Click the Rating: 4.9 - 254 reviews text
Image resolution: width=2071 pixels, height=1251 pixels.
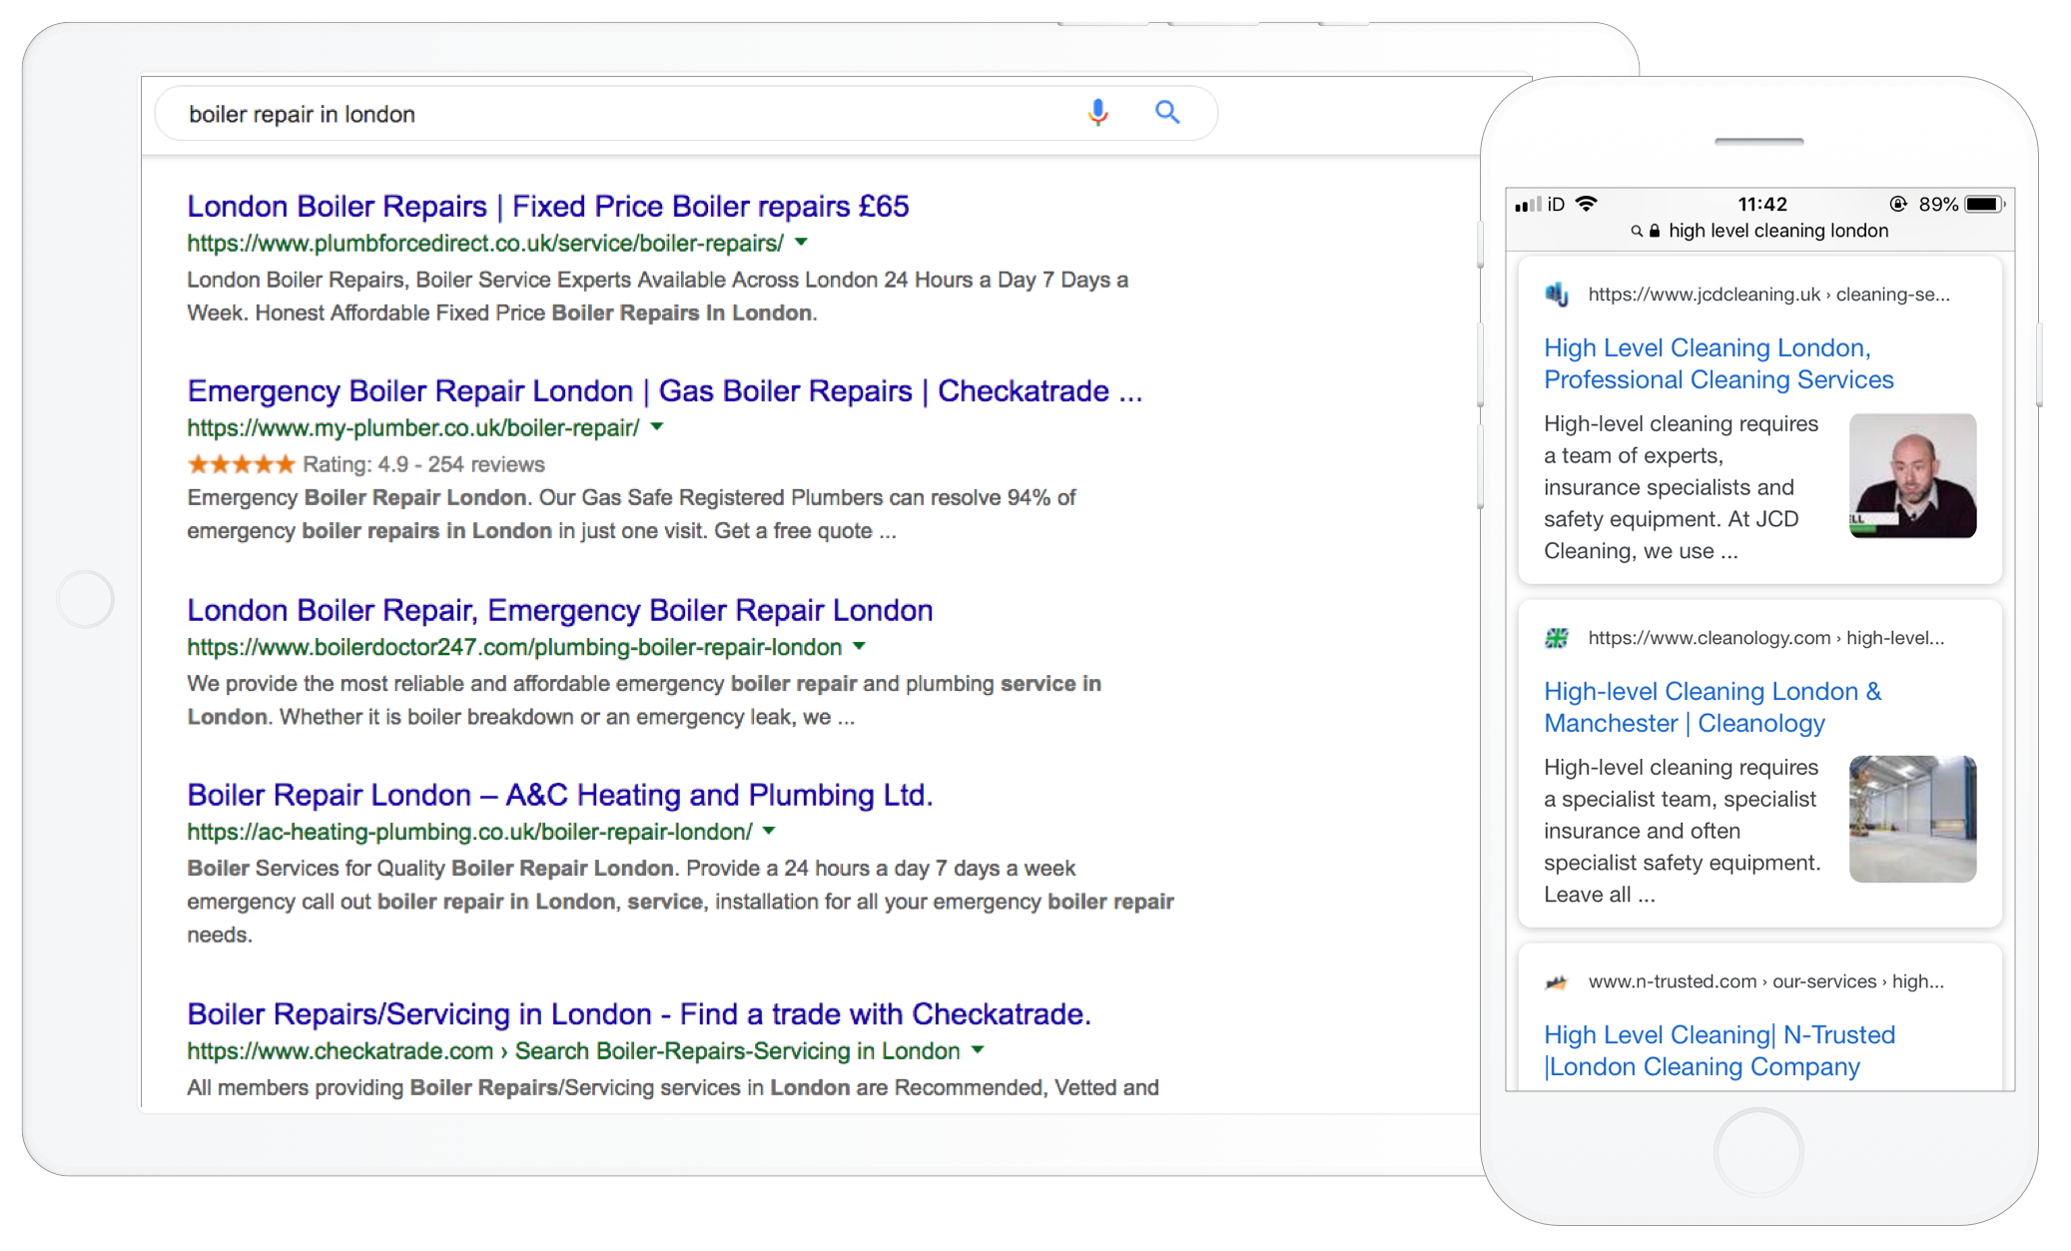click(423, 464)
